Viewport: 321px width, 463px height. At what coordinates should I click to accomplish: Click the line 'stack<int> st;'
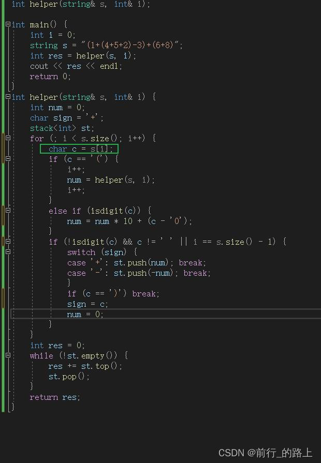(62, 128)
